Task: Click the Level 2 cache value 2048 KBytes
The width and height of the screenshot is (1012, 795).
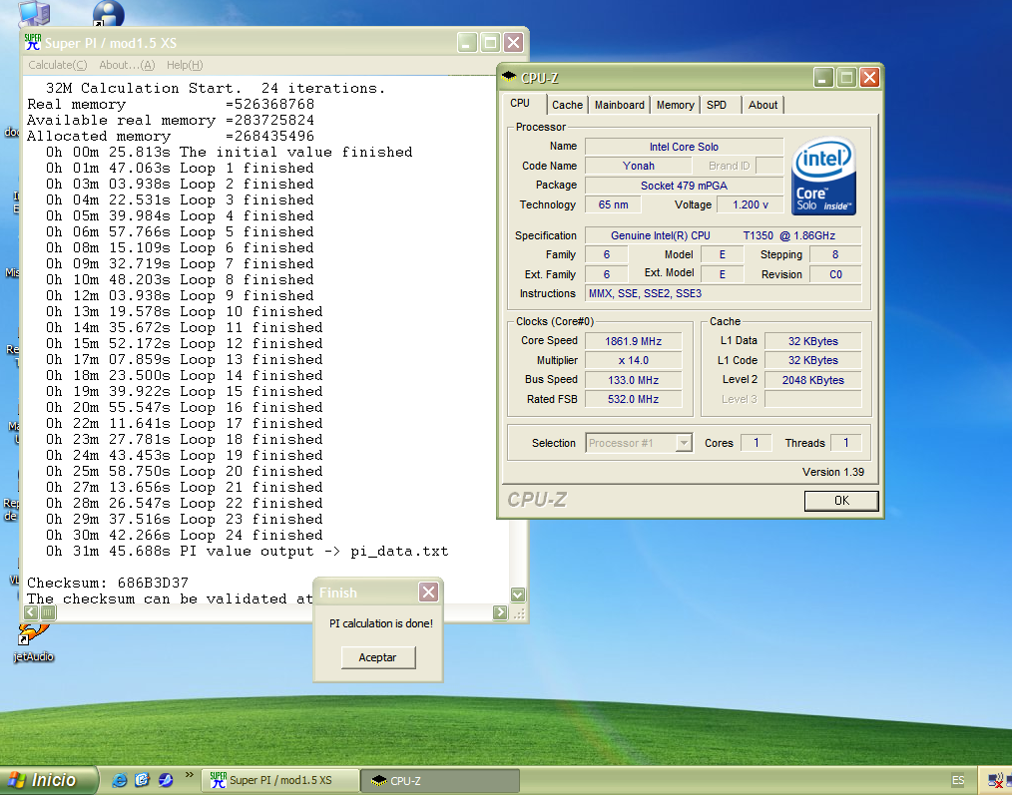Action: click(x=813, y=380)
